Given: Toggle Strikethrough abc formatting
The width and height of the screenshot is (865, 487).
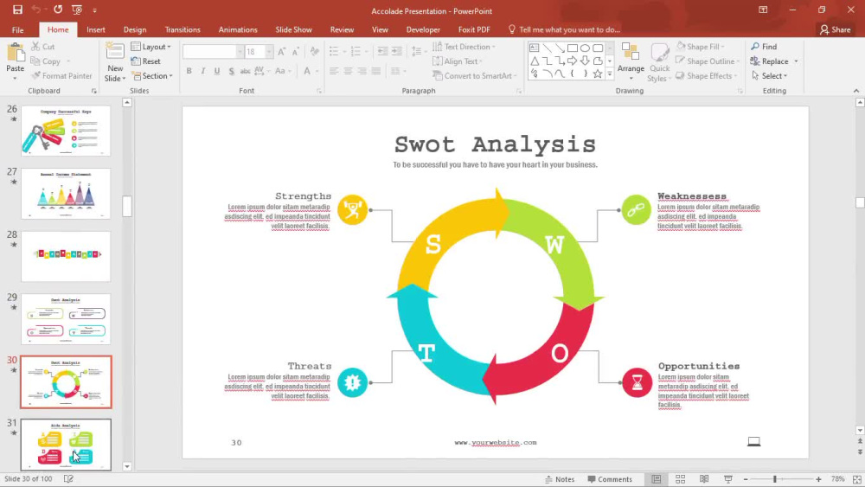Looking at the screenshot, I should click(x=245, y=71).
